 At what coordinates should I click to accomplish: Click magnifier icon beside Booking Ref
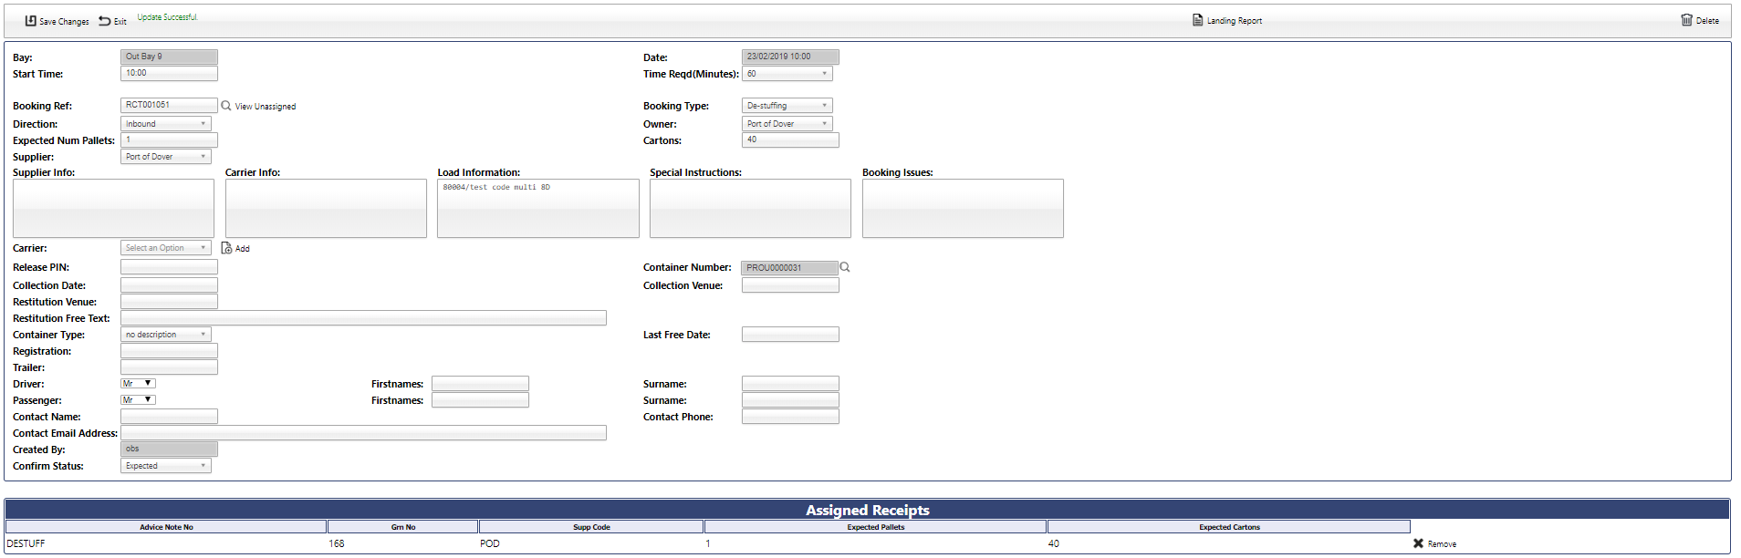click(226, 106)
